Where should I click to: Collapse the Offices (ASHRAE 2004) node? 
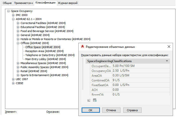(18, 43)
